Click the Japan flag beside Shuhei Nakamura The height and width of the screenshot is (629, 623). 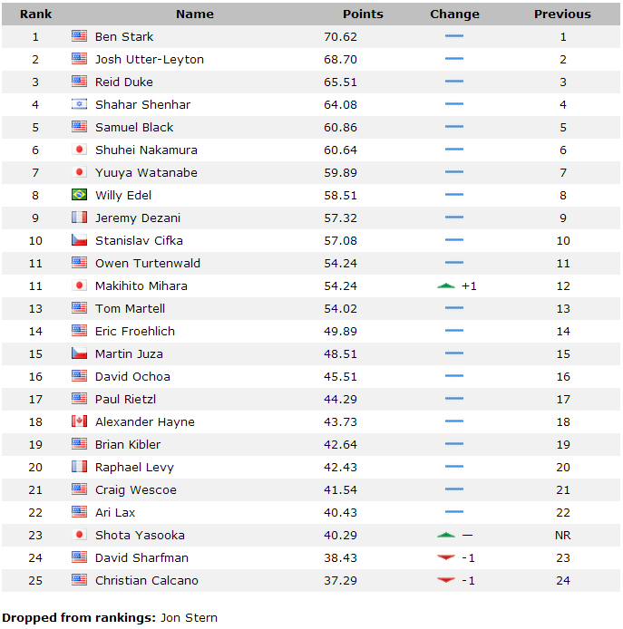click(x=79, y=150)
